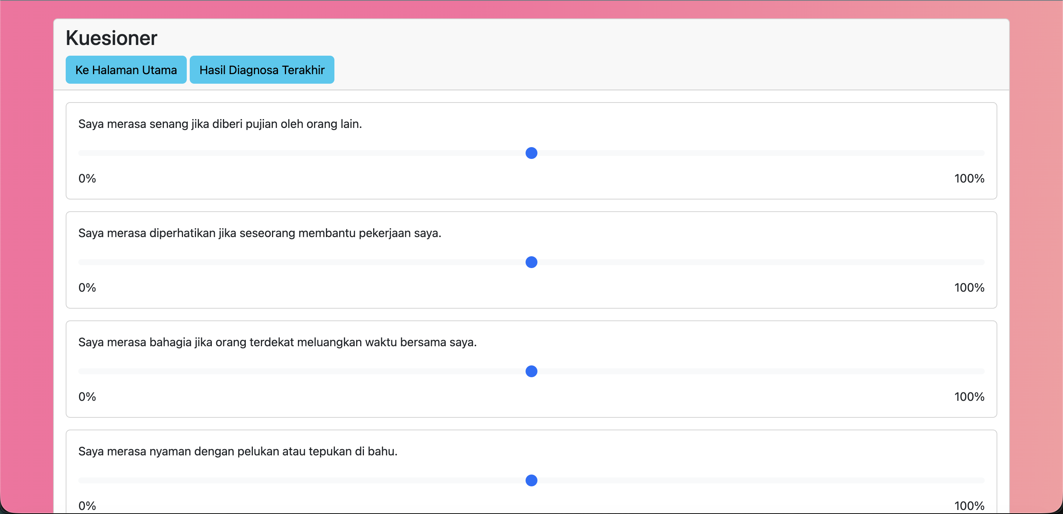Click slider handle for meluangkan waktu question

(531, 371)
